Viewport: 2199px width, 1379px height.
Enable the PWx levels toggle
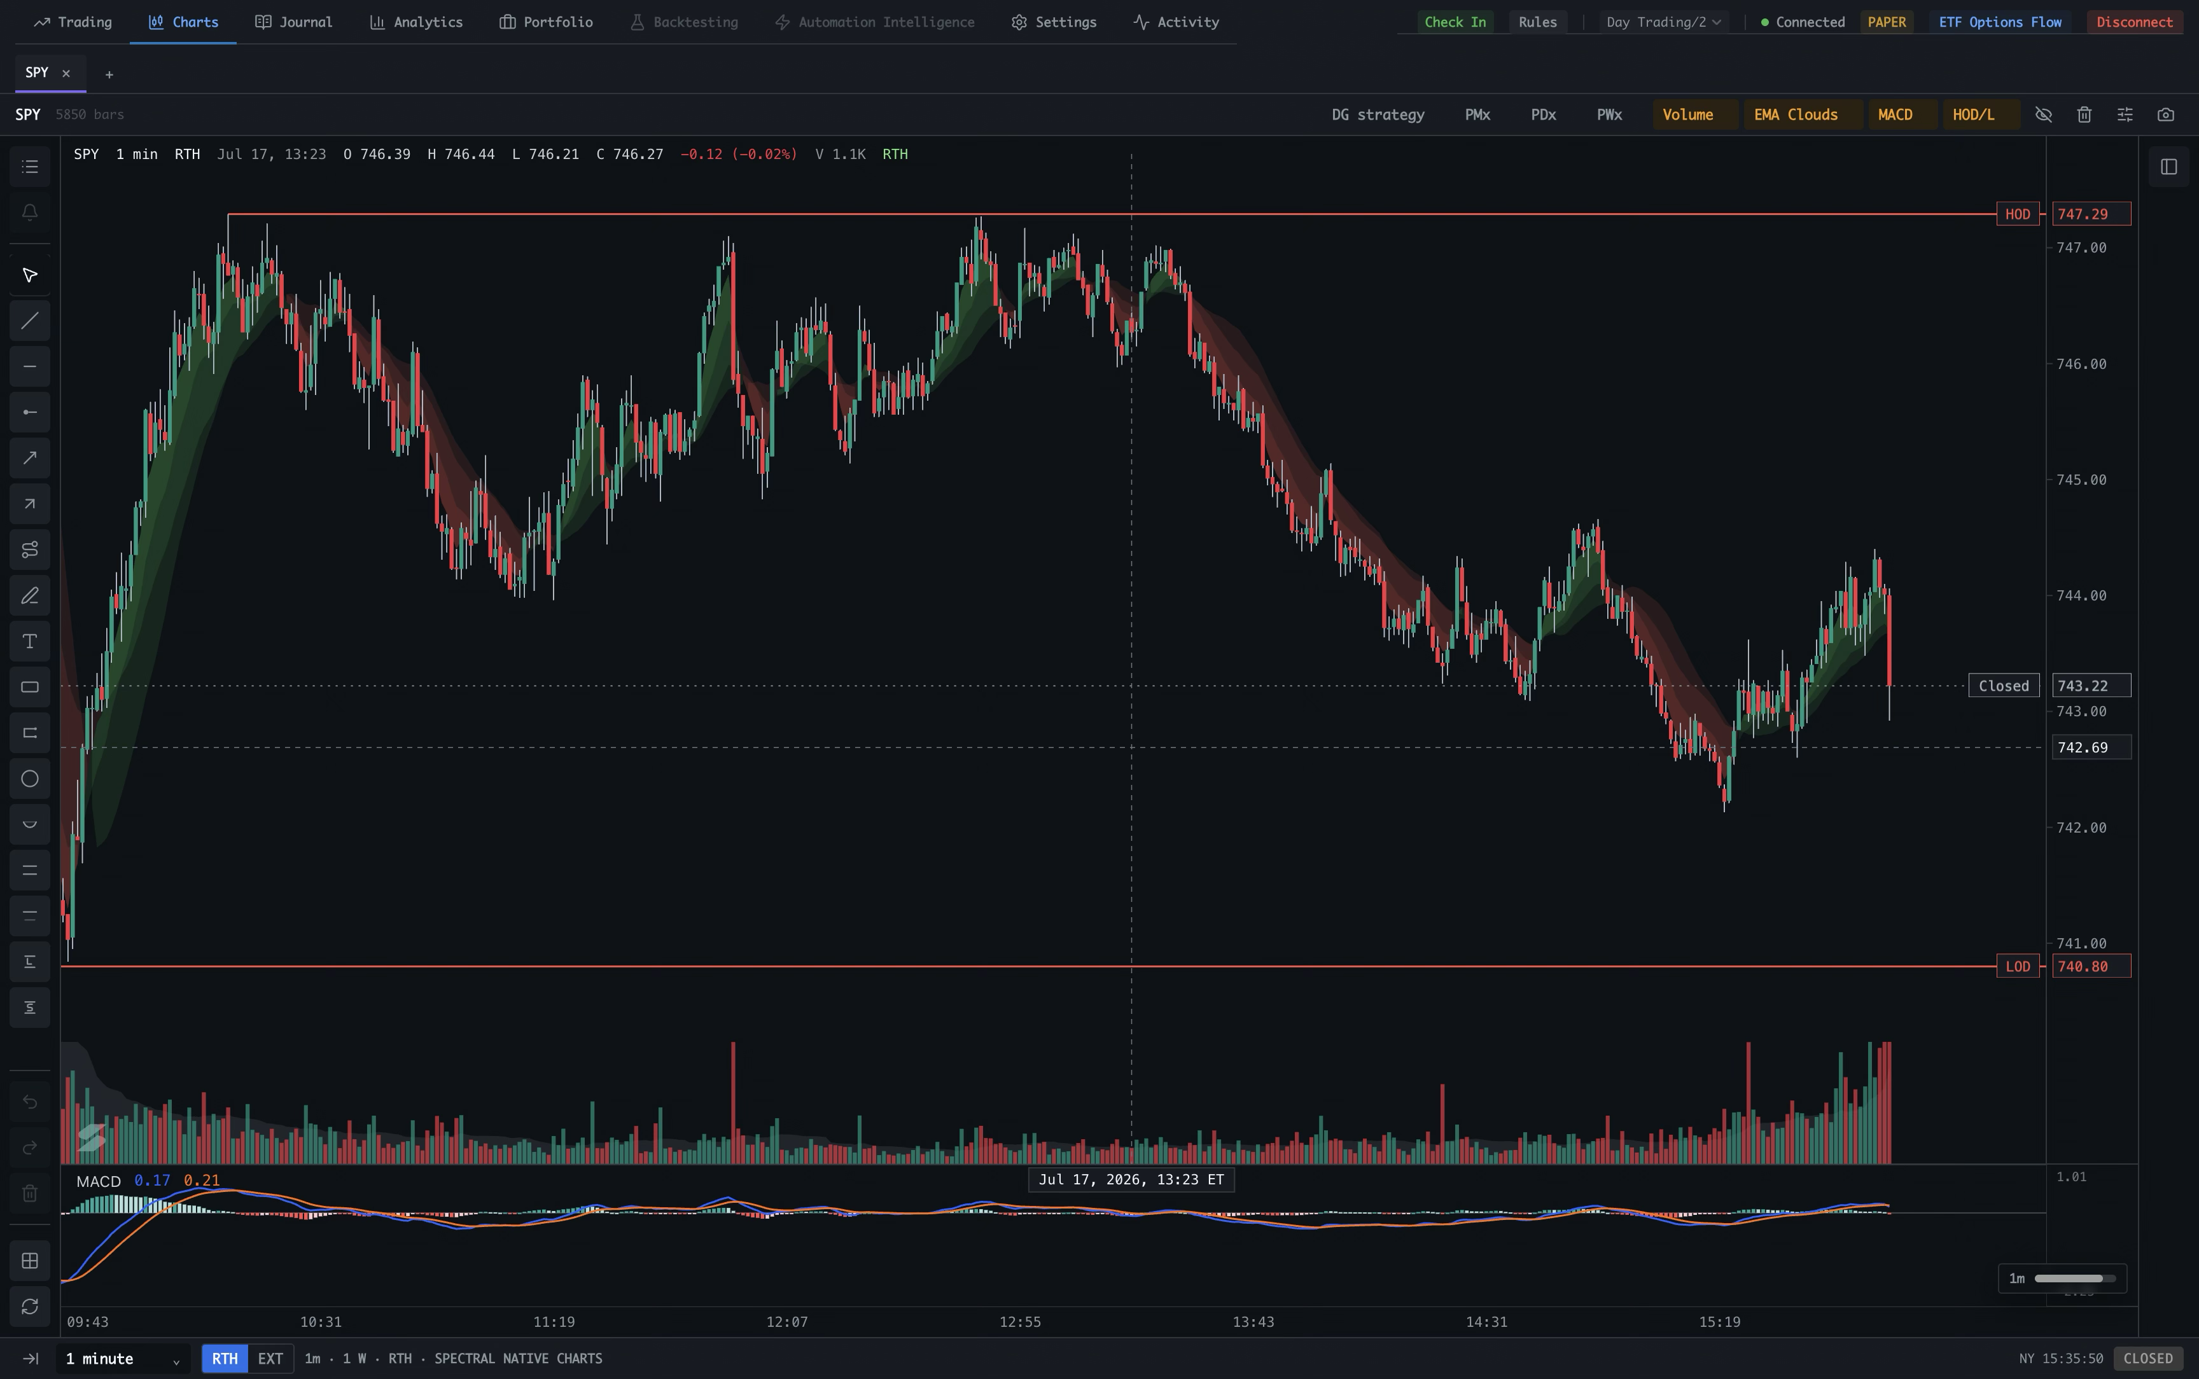tap(1609, 115)
